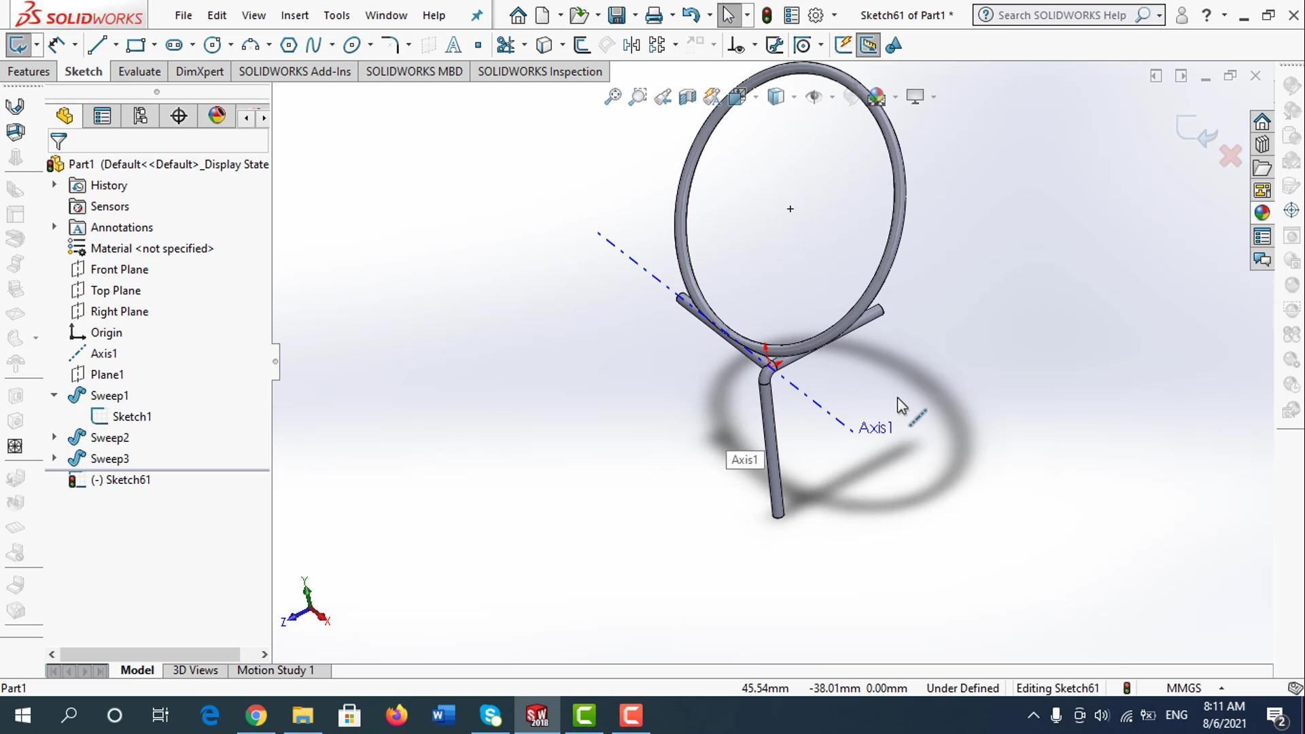The width and height of the screenshot is (1305, 734).
Task: Expand the Sweep2 feature node
Action: pos(54,437)
